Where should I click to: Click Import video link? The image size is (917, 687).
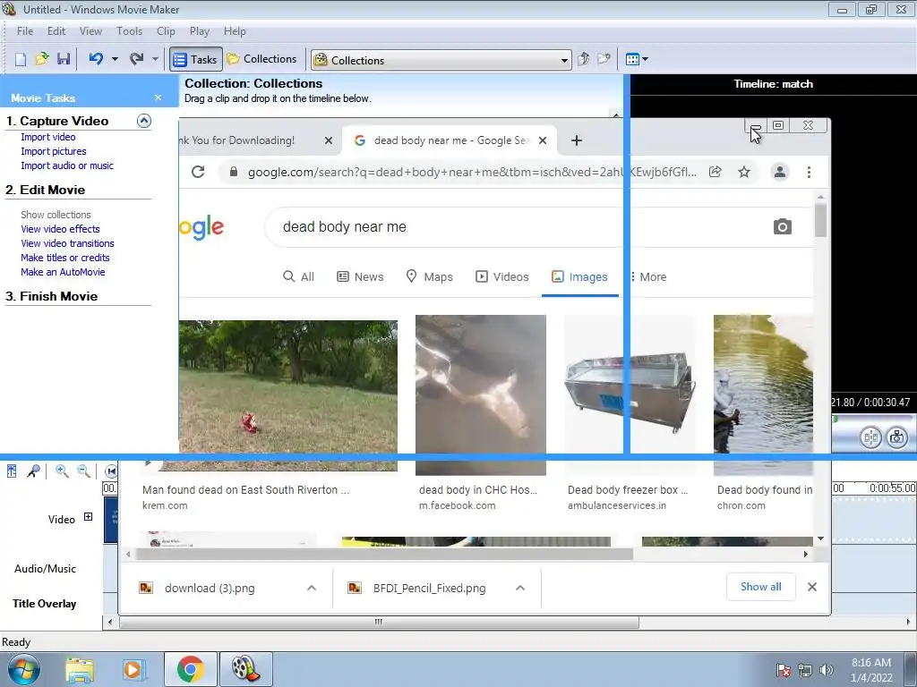pos(48,137)
